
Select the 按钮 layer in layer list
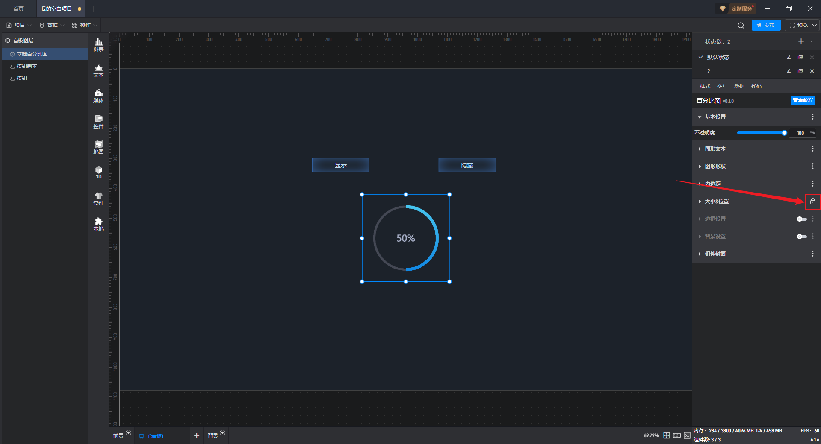tap(45, 78)
